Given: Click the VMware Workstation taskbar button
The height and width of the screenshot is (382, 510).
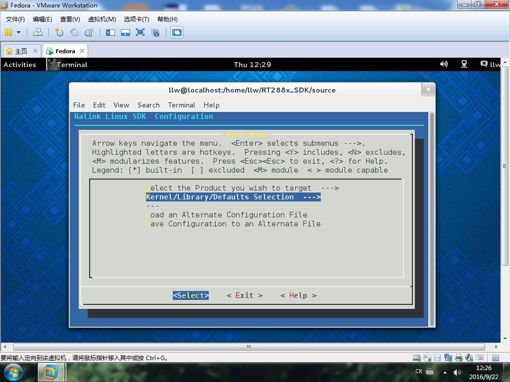Looking at the screenshot, I should [x=50, y=372].
